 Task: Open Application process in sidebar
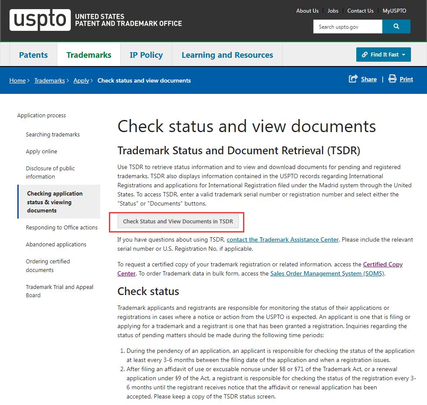tap(41, 115)
